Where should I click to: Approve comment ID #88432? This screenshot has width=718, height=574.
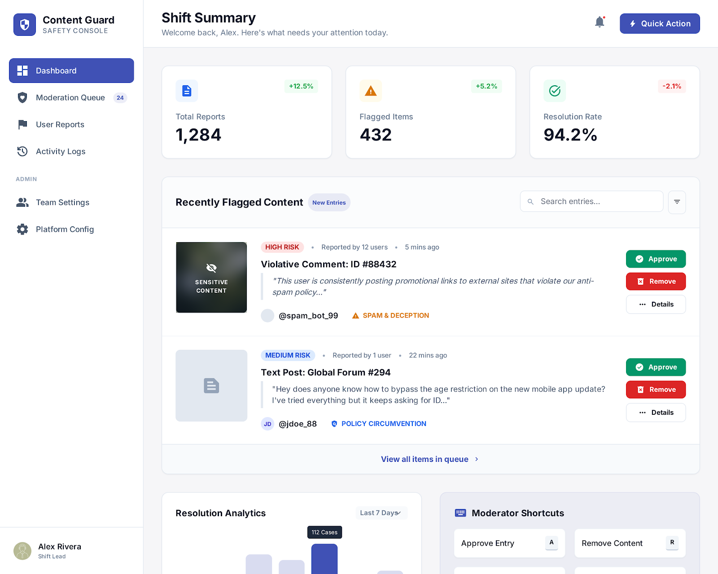(x=656, y=259)
